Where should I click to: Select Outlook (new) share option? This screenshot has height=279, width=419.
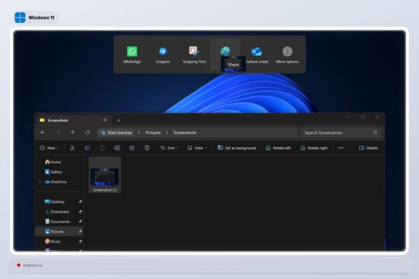click(257, 54)
